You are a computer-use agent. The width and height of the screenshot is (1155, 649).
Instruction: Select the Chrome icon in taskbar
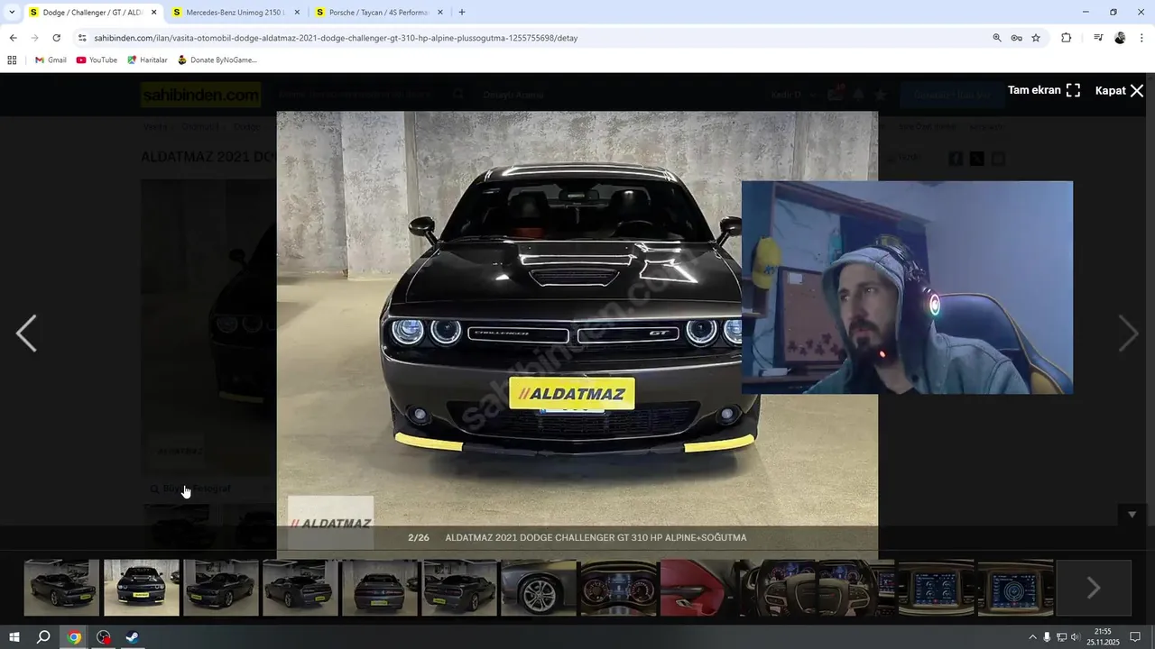(74, 637)
